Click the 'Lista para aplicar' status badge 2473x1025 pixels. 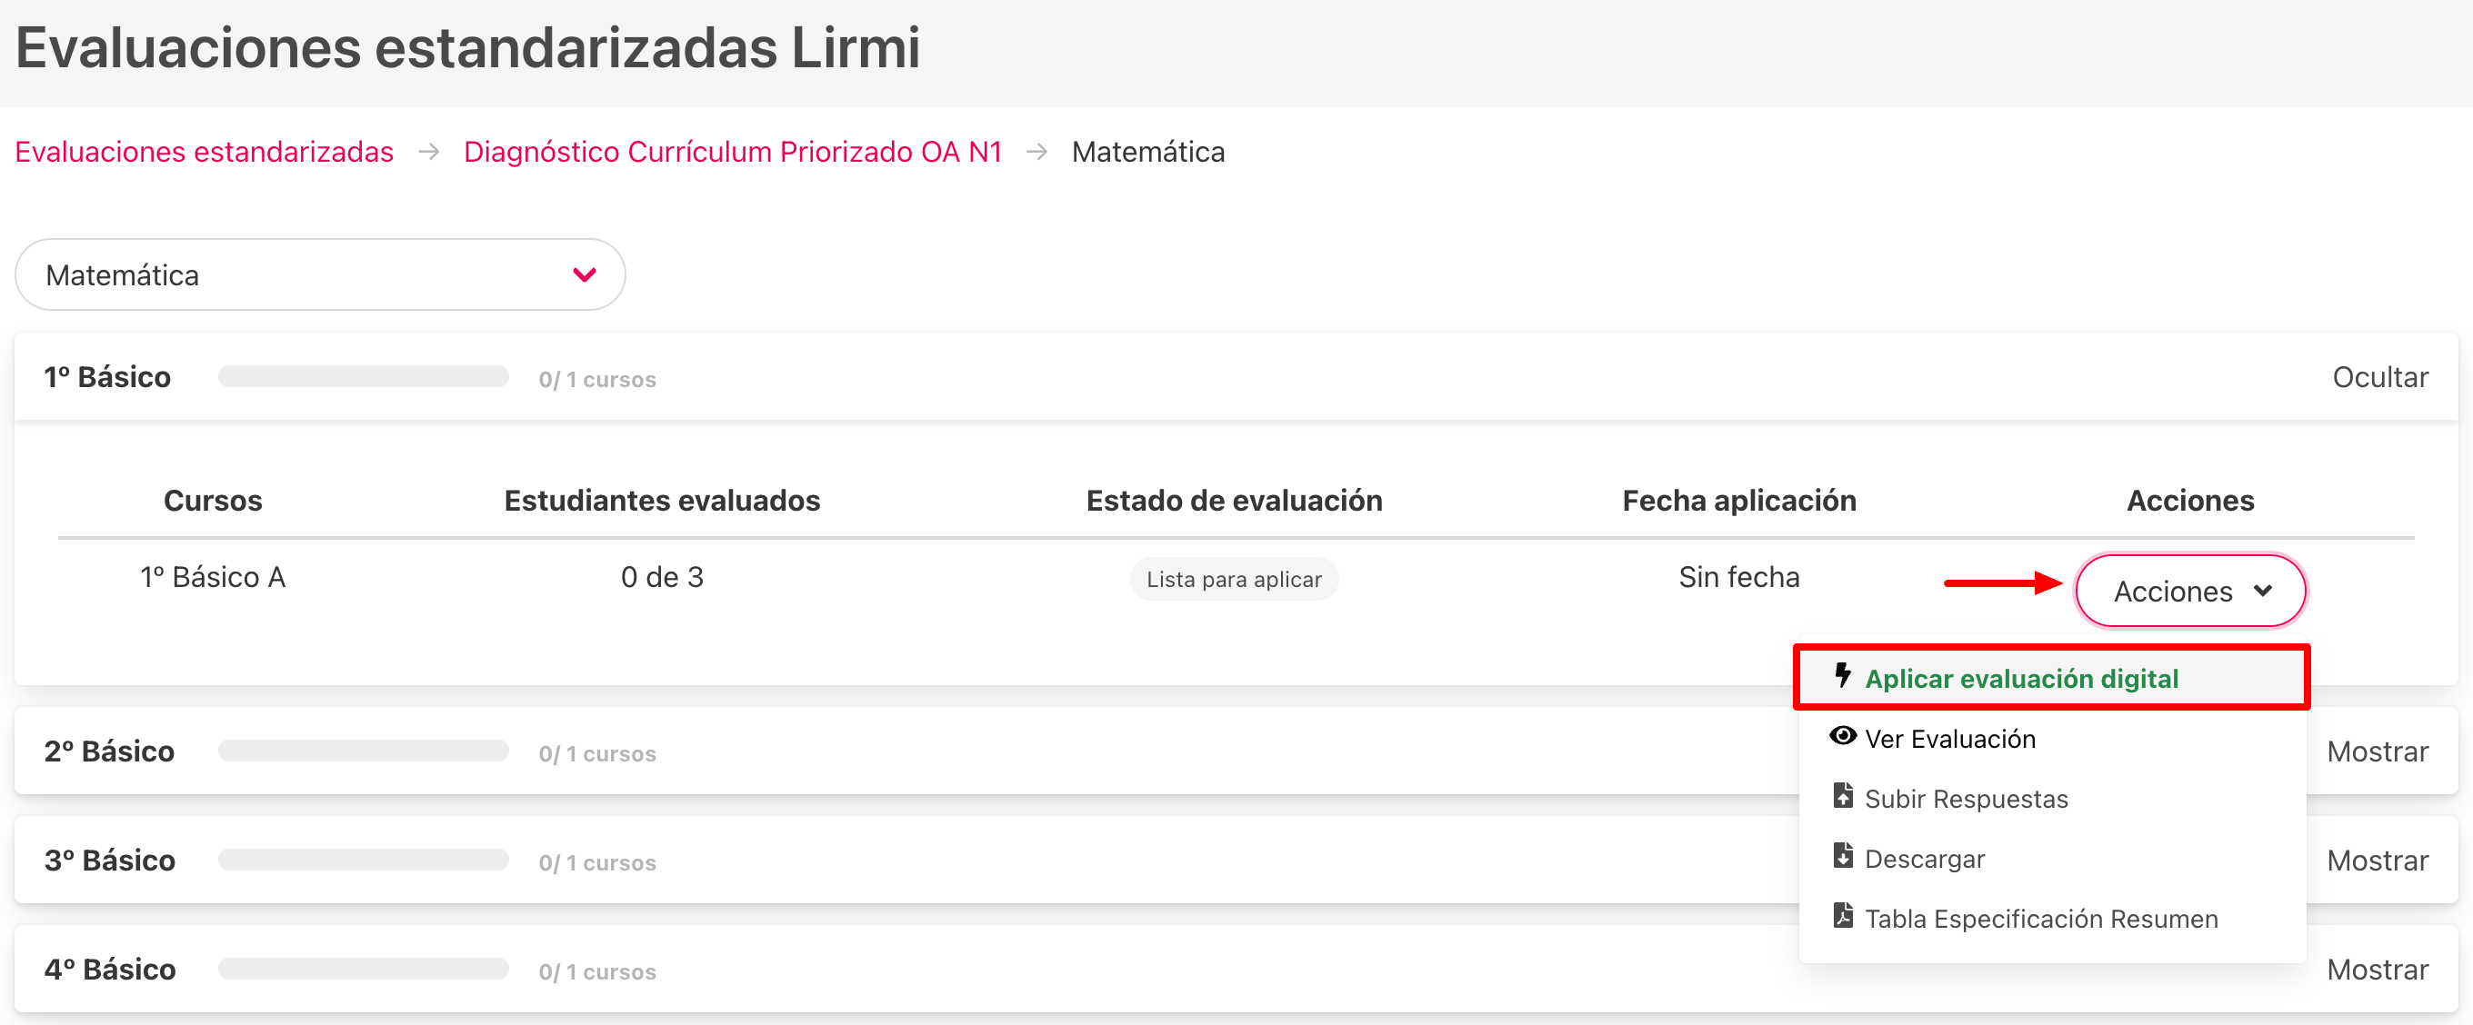(1234, 579)
